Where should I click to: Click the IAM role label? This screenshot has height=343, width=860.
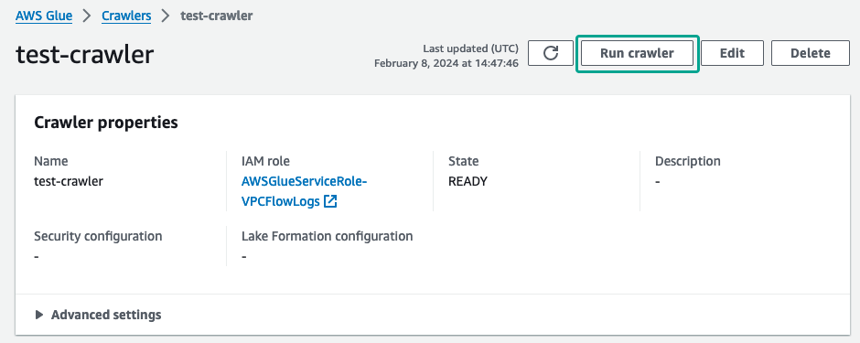click(265, 161)
